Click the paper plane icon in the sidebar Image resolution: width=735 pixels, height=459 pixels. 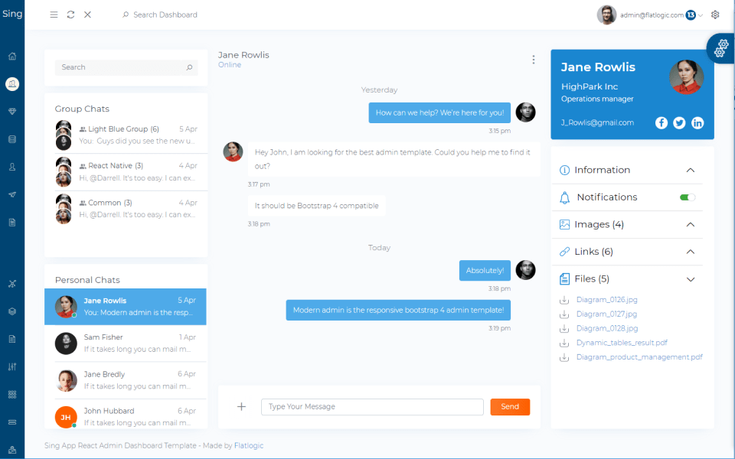(11, 194)
